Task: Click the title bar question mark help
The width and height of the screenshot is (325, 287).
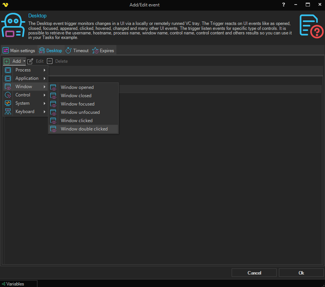Action: click(283, 5)
